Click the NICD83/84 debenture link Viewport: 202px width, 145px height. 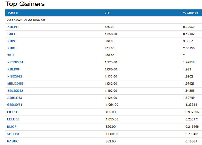click(x=15, y=62)
